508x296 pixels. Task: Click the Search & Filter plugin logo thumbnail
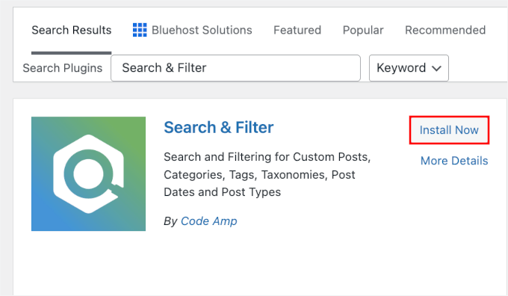tap(88, 173)
